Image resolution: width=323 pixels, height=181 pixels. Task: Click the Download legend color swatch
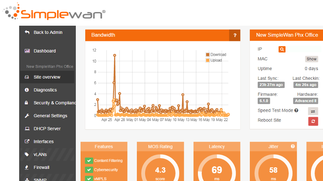[208, 54]
